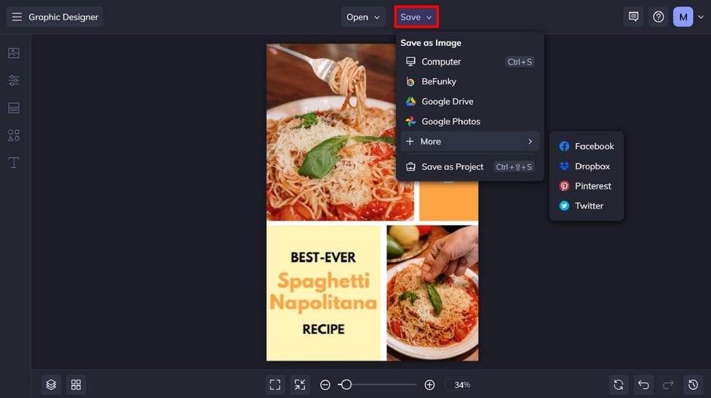This screenshot has width=711, height=398.
Task: Open the Open dropdown menu
Action: [x=363, y=17]
